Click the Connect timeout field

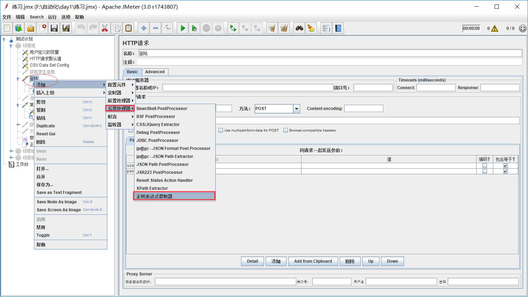coord(436,88)
